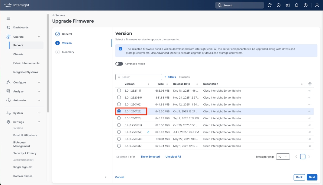
Task: Collapse the steps panel with the left chevron
Action: tap(106, 177)
